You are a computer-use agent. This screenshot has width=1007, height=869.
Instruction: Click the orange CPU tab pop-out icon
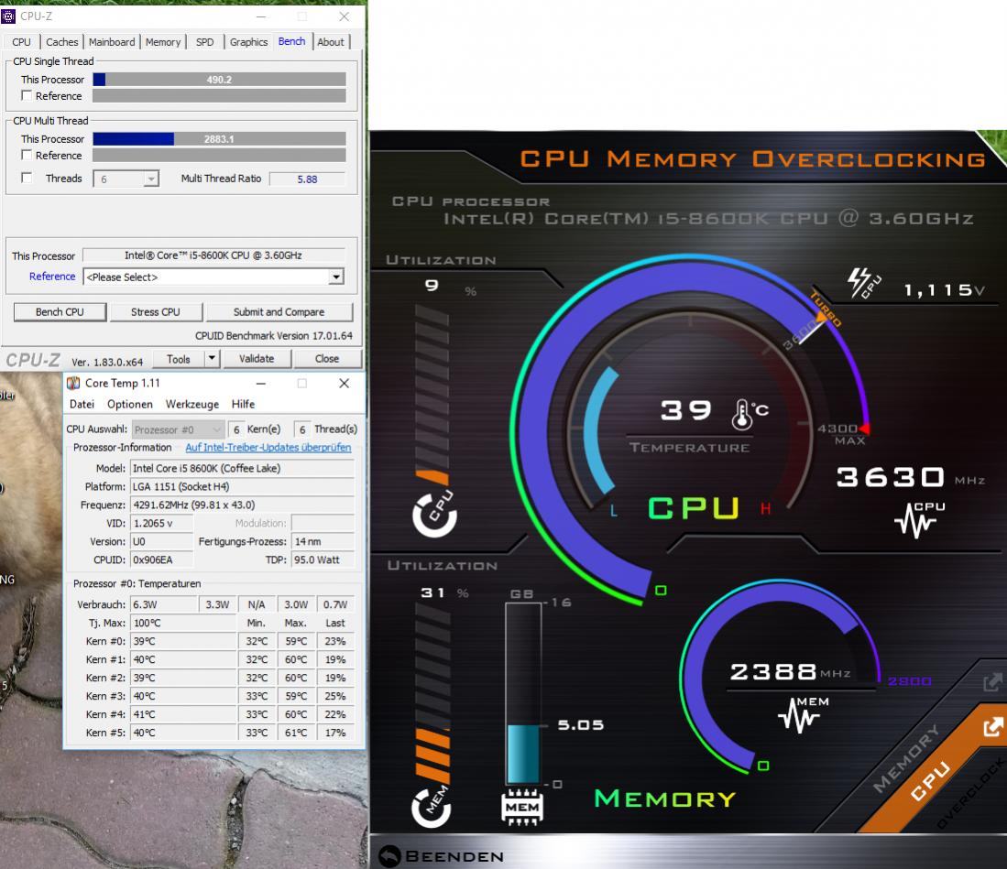993,727
